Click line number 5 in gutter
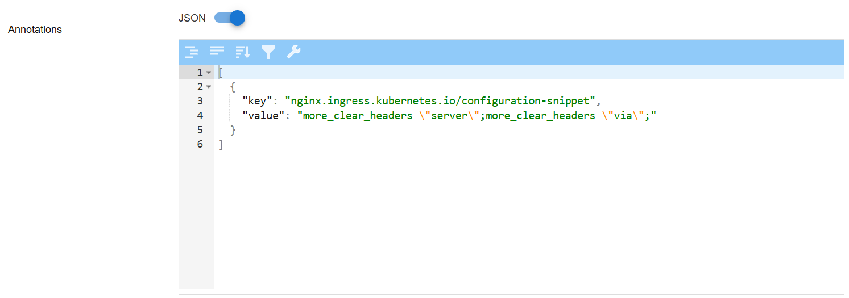Screen dimensions: 849x298 coord(200,130)
